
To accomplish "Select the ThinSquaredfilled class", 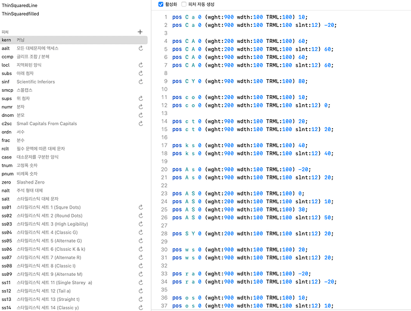I will [x=20, y=14].
